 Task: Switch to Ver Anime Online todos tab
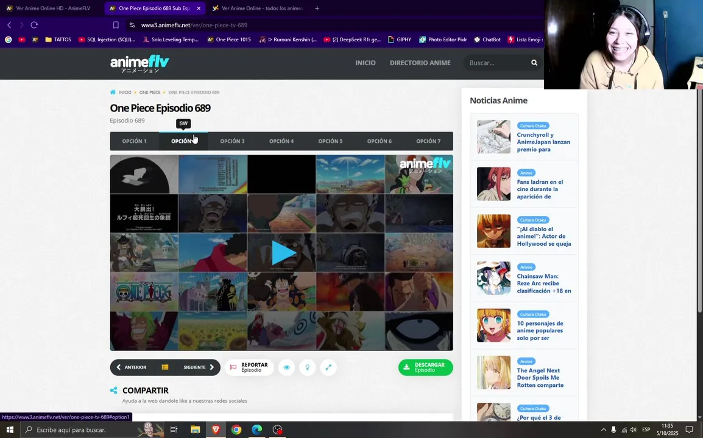click(258, 8)
